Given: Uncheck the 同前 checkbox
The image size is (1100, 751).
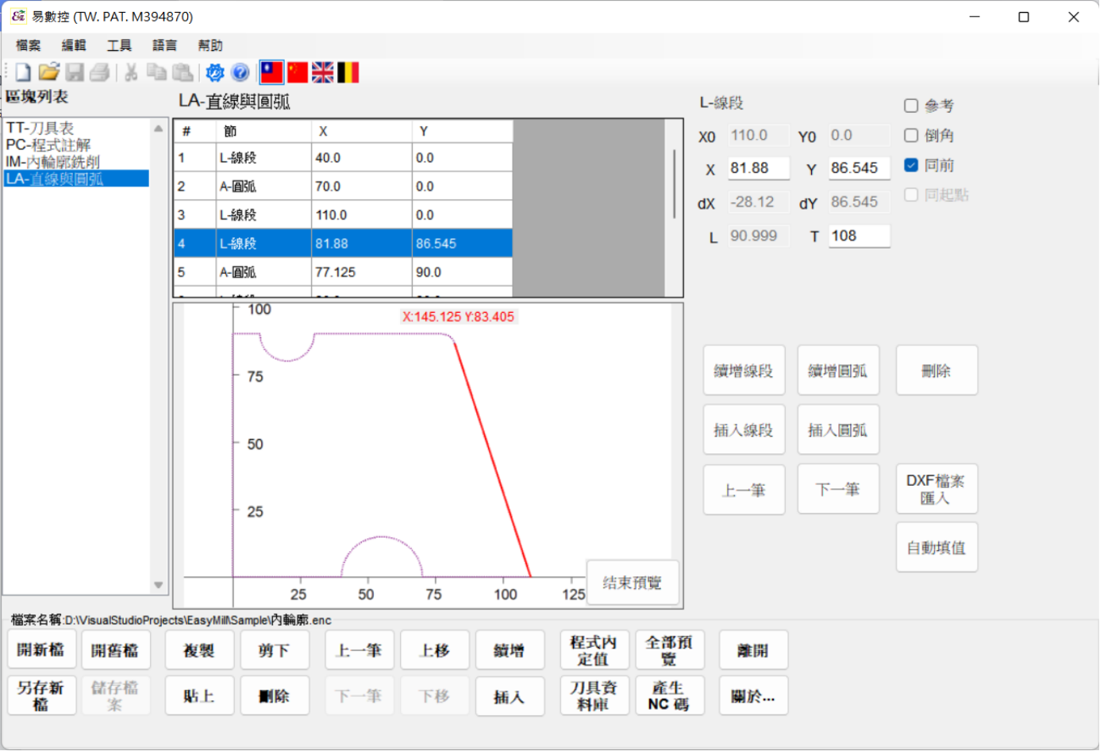Looking at the screenshot, I should 911,165.
